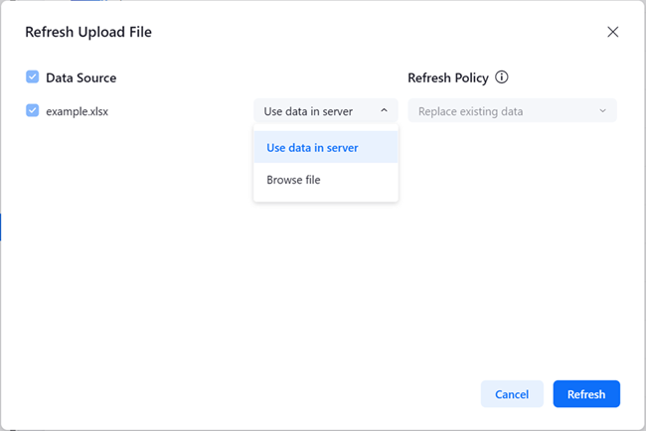The height and width of the screenshot is (431, 646).
Task: Choose Browse file from the dropdown list
Action: (294, 180)
